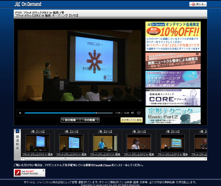Click the 11:06 / 13:39 time display

coord(122,113)
